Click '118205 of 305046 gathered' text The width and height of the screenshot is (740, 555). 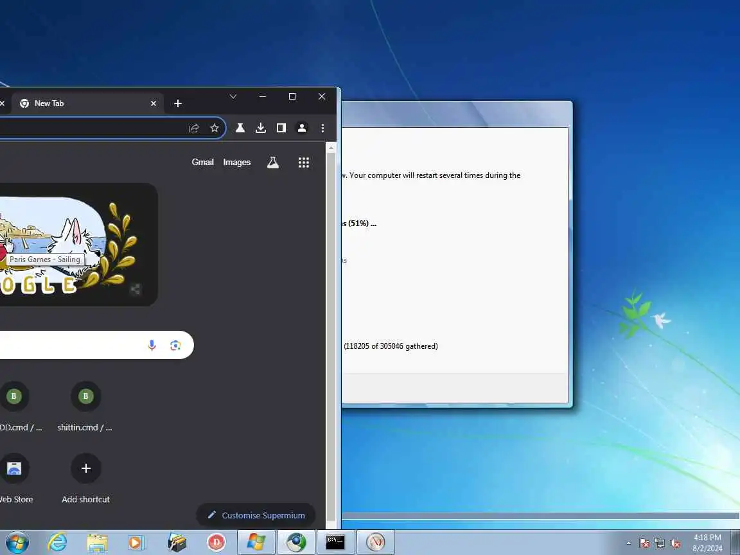(x=391, y=346)
